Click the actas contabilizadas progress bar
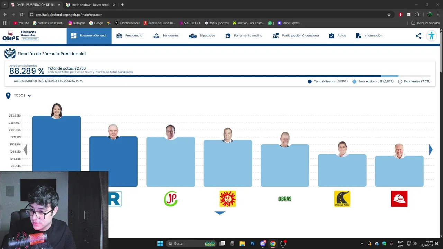The width and height of the screenshot is (443, 249). point(220,76)
